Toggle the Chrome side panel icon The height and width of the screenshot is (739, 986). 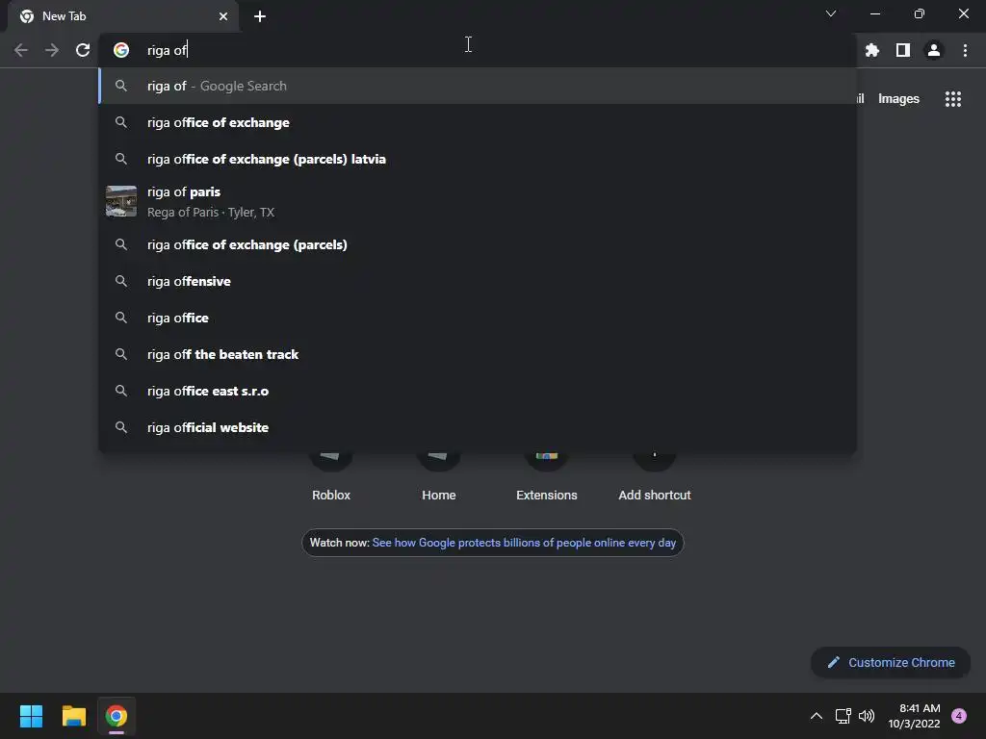click(x=902, y=50)
